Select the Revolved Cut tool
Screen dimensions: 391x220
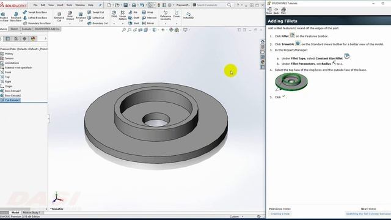tap(81, 16)
